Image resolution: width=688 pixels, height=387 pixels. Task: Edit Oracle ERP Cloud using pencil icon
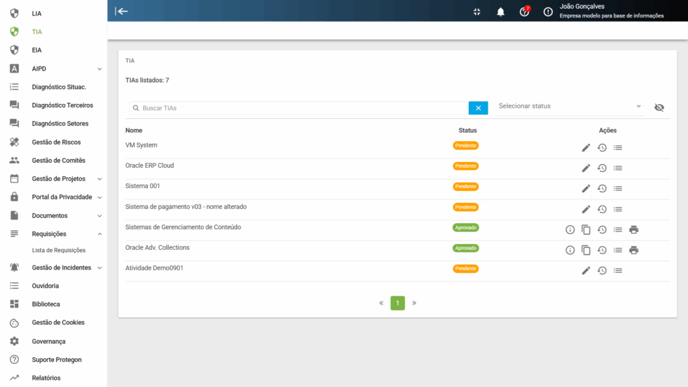point(586,168)
